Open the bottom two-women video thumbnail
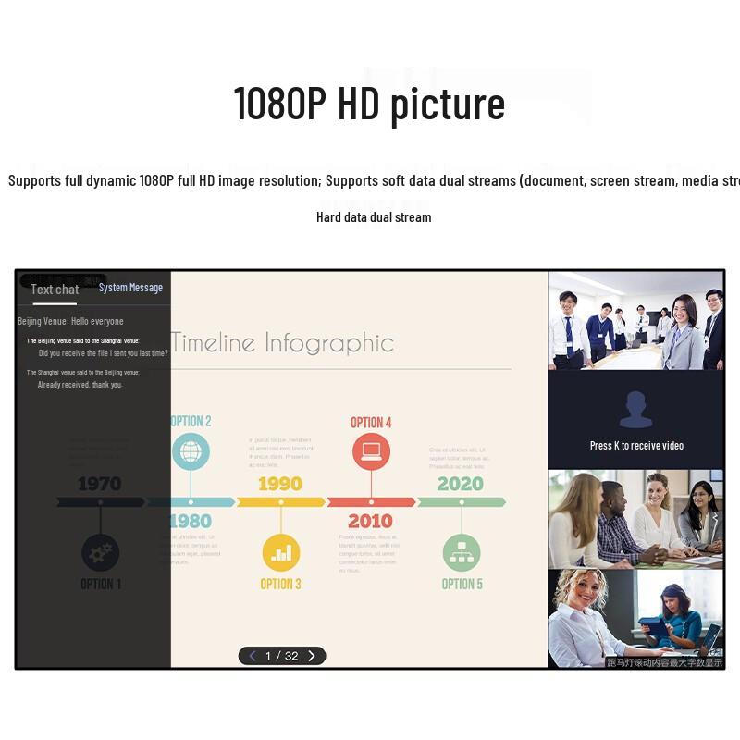The height and width of the screenshot is (740, 740). 635,618
